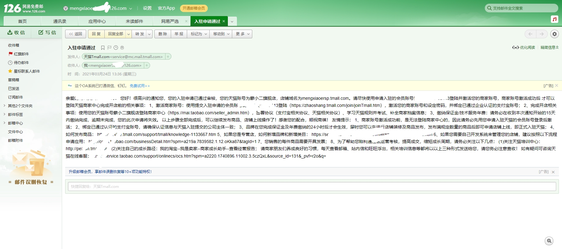Open the tab list dropdown arrow

232,21
